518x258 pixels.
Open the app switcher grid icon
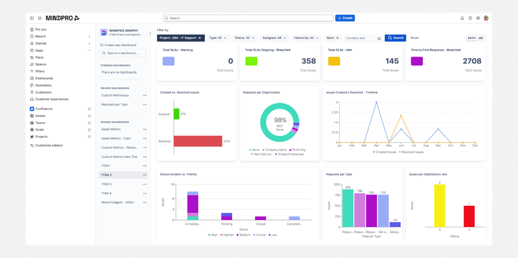[x=39, y=18]
